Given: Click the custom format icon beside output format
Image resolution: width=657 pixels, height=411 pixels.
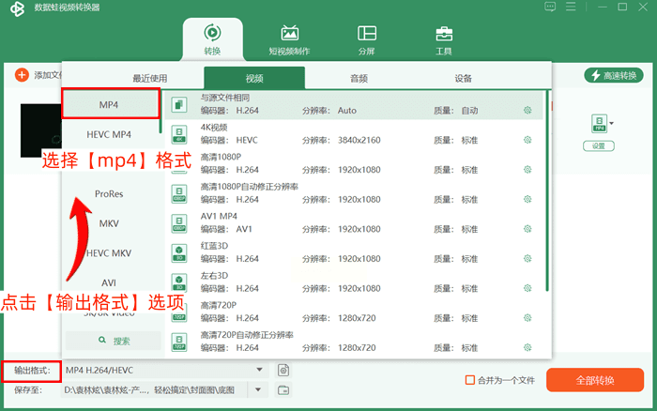Looking at the screenshot, I should pos(284,371).
